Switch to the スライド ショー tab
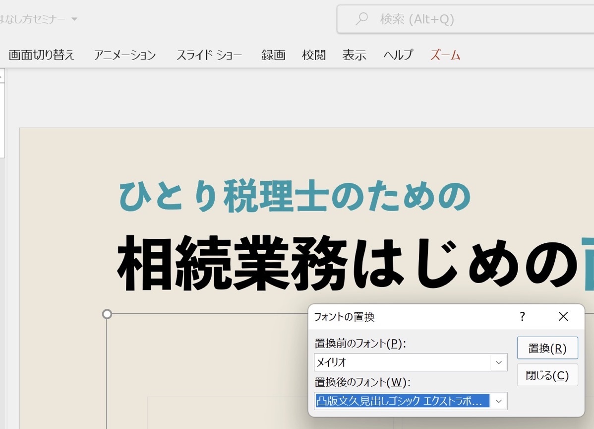The width and height of the screenshot is (594, 429). pyautogui.click(x=209, y=55)
